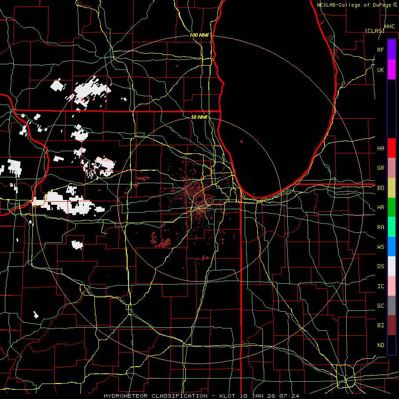The image size is (399, 399).
Task: Click the GC legend label
Action: [381, 306]
